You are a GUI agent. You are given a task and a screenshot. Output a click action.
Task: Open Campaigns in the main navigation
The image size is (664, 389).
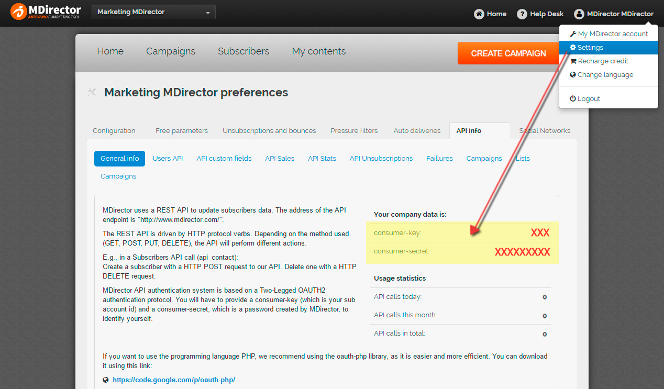[x=171, y=51]
